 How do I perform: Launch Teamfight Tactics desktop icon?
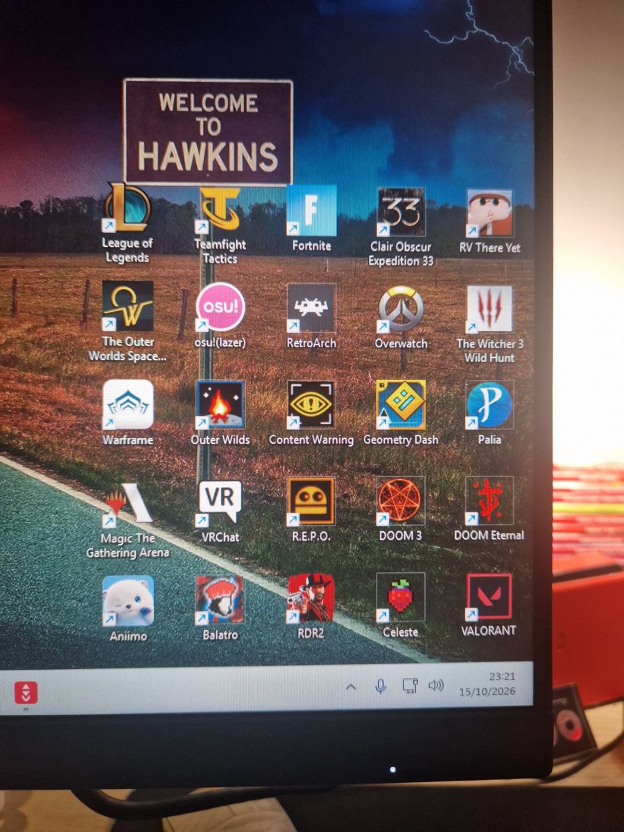(x=220, y=209)
